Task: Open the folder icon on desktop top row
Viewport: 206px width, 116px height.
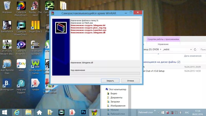Action: point(63,5)
